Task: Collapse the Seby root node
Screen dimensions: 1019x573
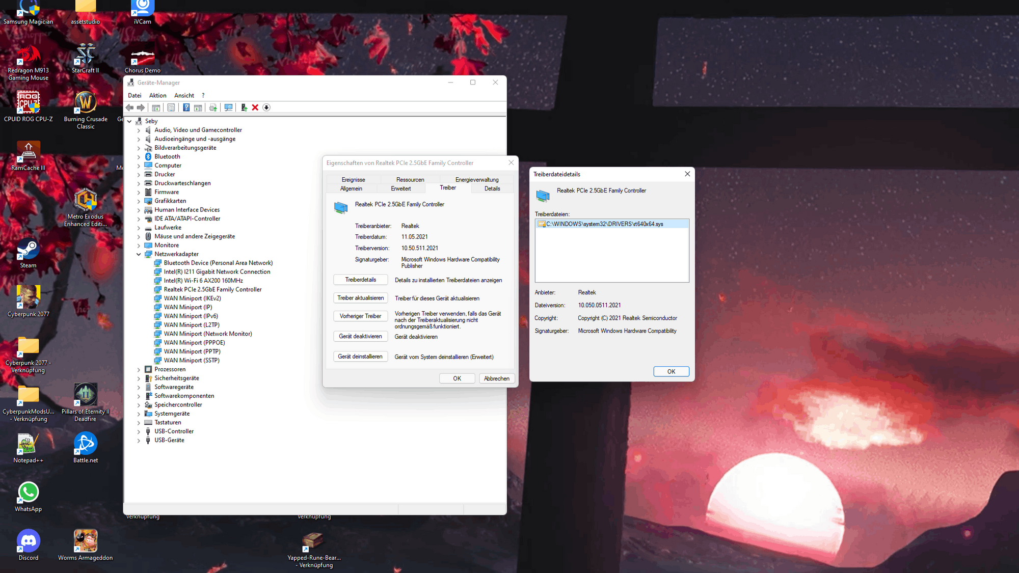Action: 129,121
